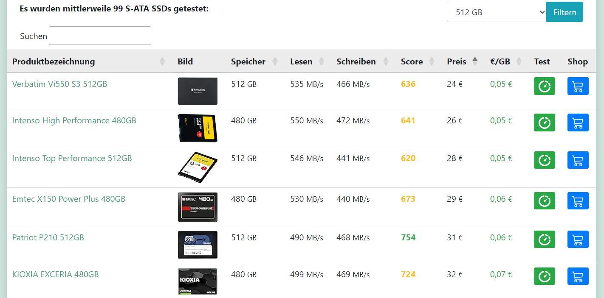
Task: Open Emtec X150 Power Plus 480GB link
Action: pos(69,199)
